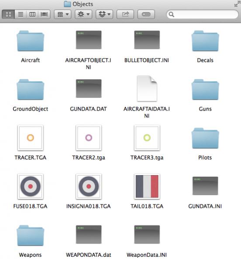241x262 pixels.
Task: Open the gear action menu
Action: [83, 14]
